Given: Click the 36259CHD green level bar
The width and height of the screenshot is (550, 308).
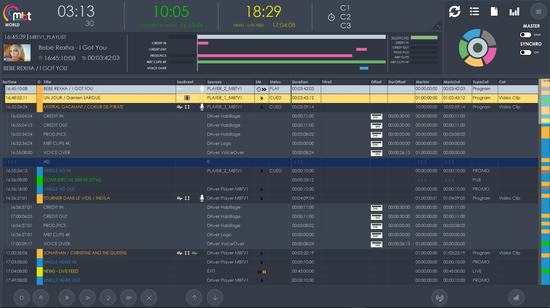Looking at the screenshot, I should pyautogui.click(x=424, y=38).
